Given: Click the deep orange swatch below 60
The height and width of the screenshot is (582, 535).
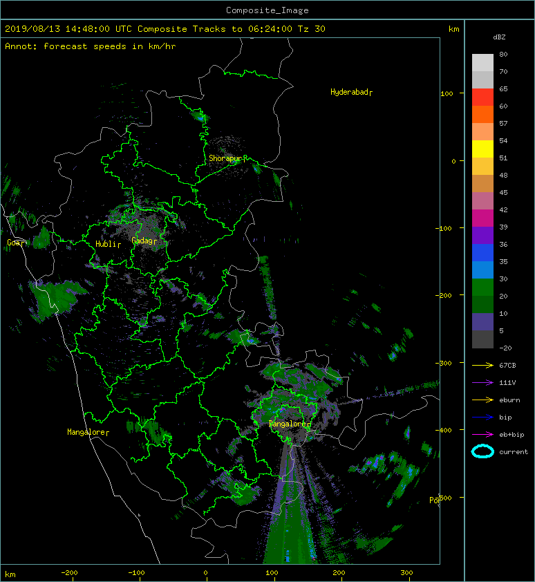Looking at the screenshot, I should (482, 114).
